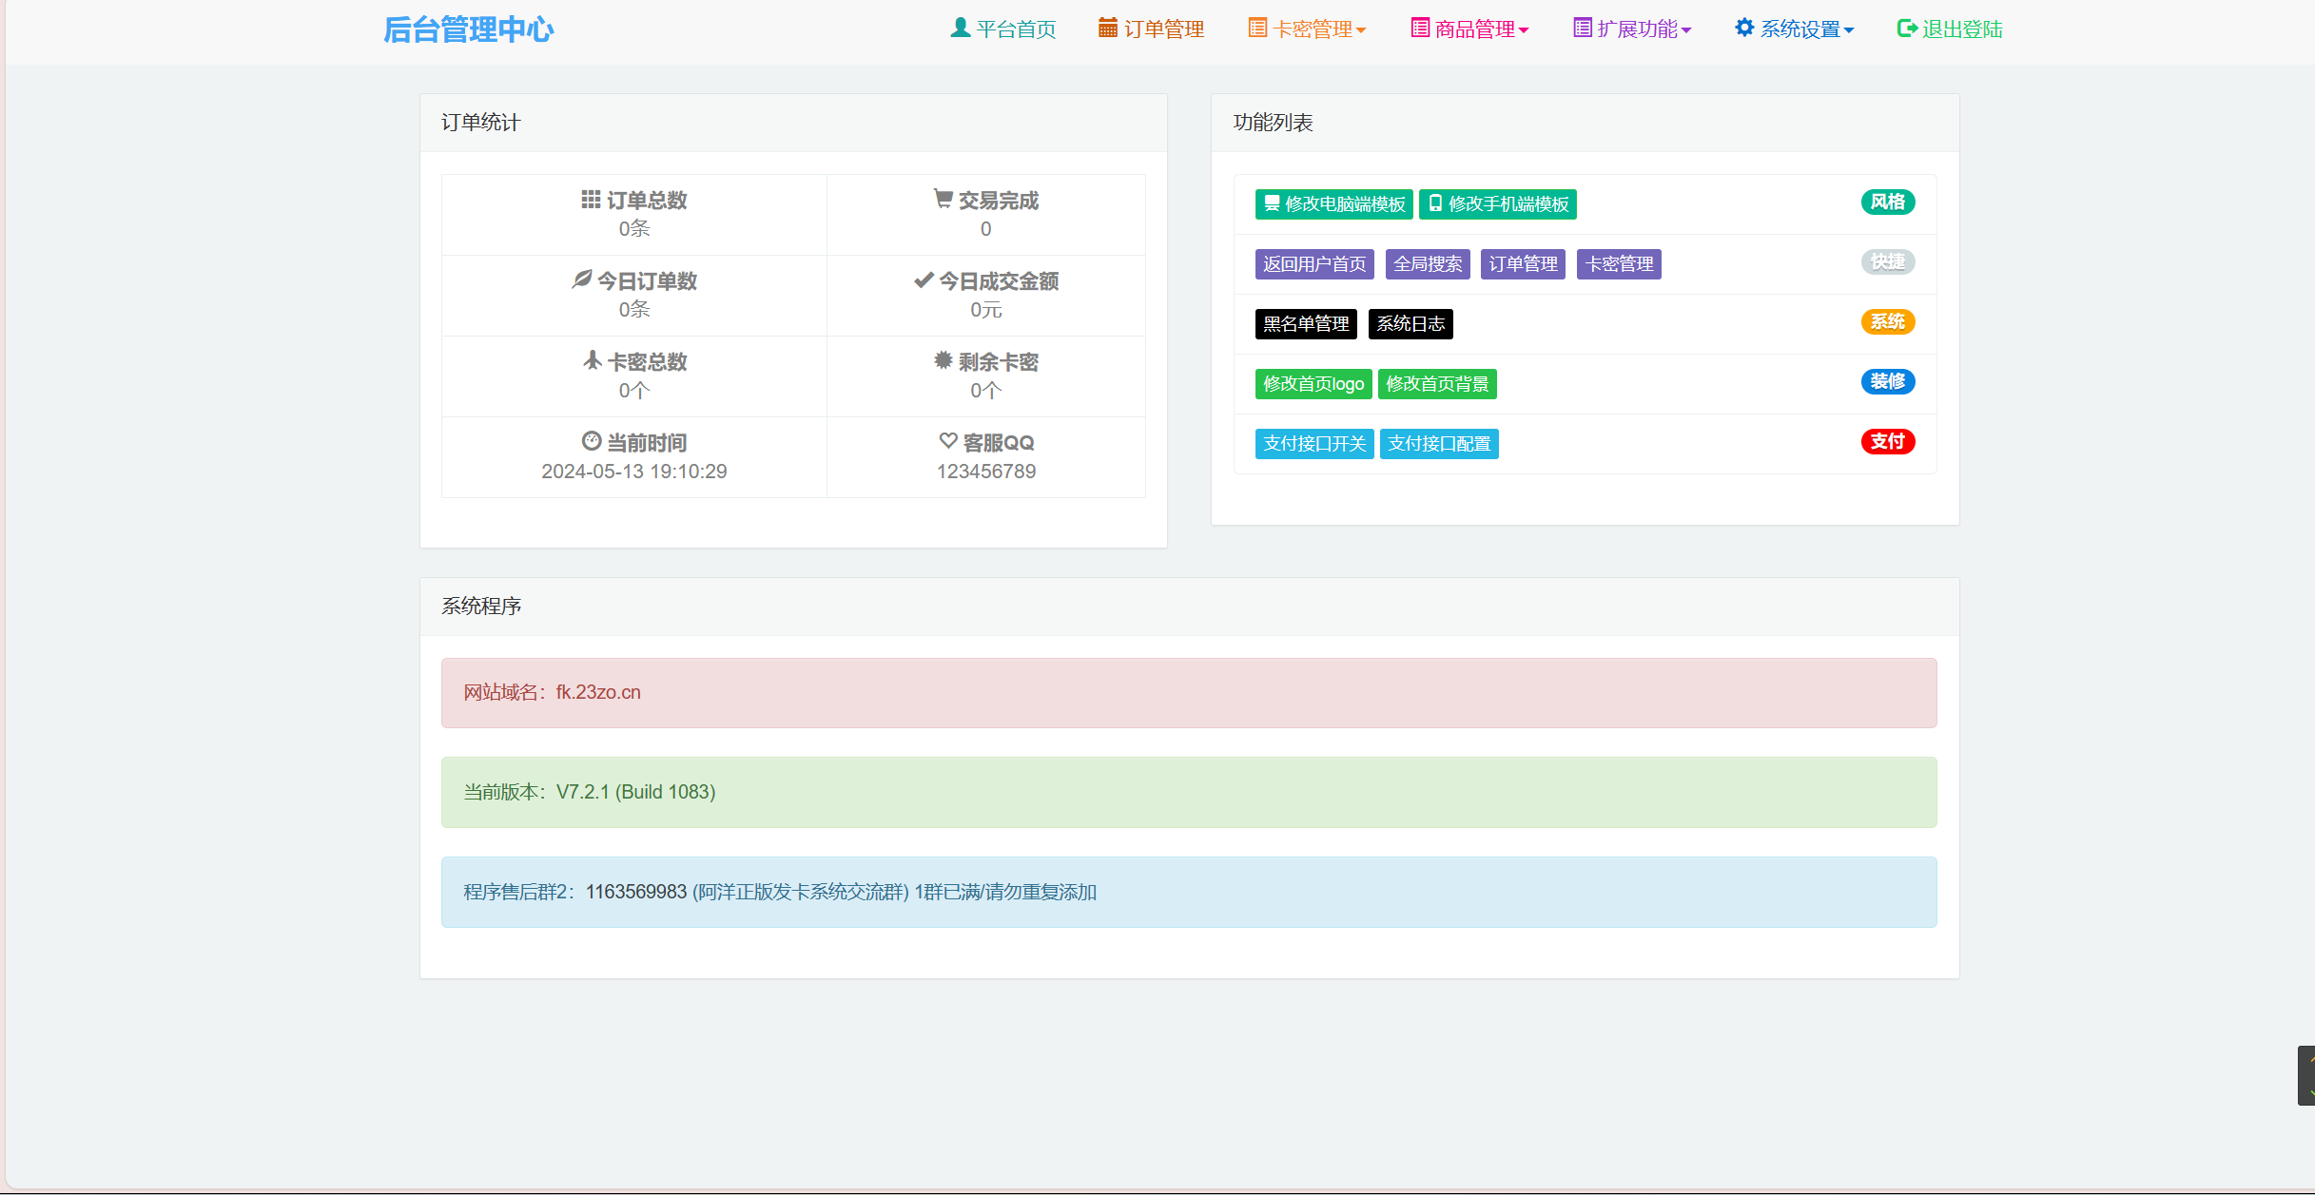Viewport: 2315px width, 1195px height.
Task: Click the monitor icon on 修改电脑端模板
Action: [x=1272, y=203]
